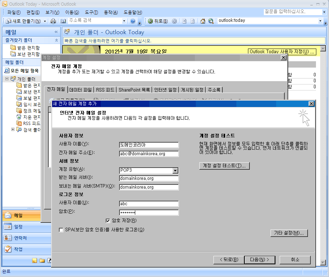Open the 새로 만들기 dropdown arrow
Screen dimensions: 329x277
tap(45, 21)
